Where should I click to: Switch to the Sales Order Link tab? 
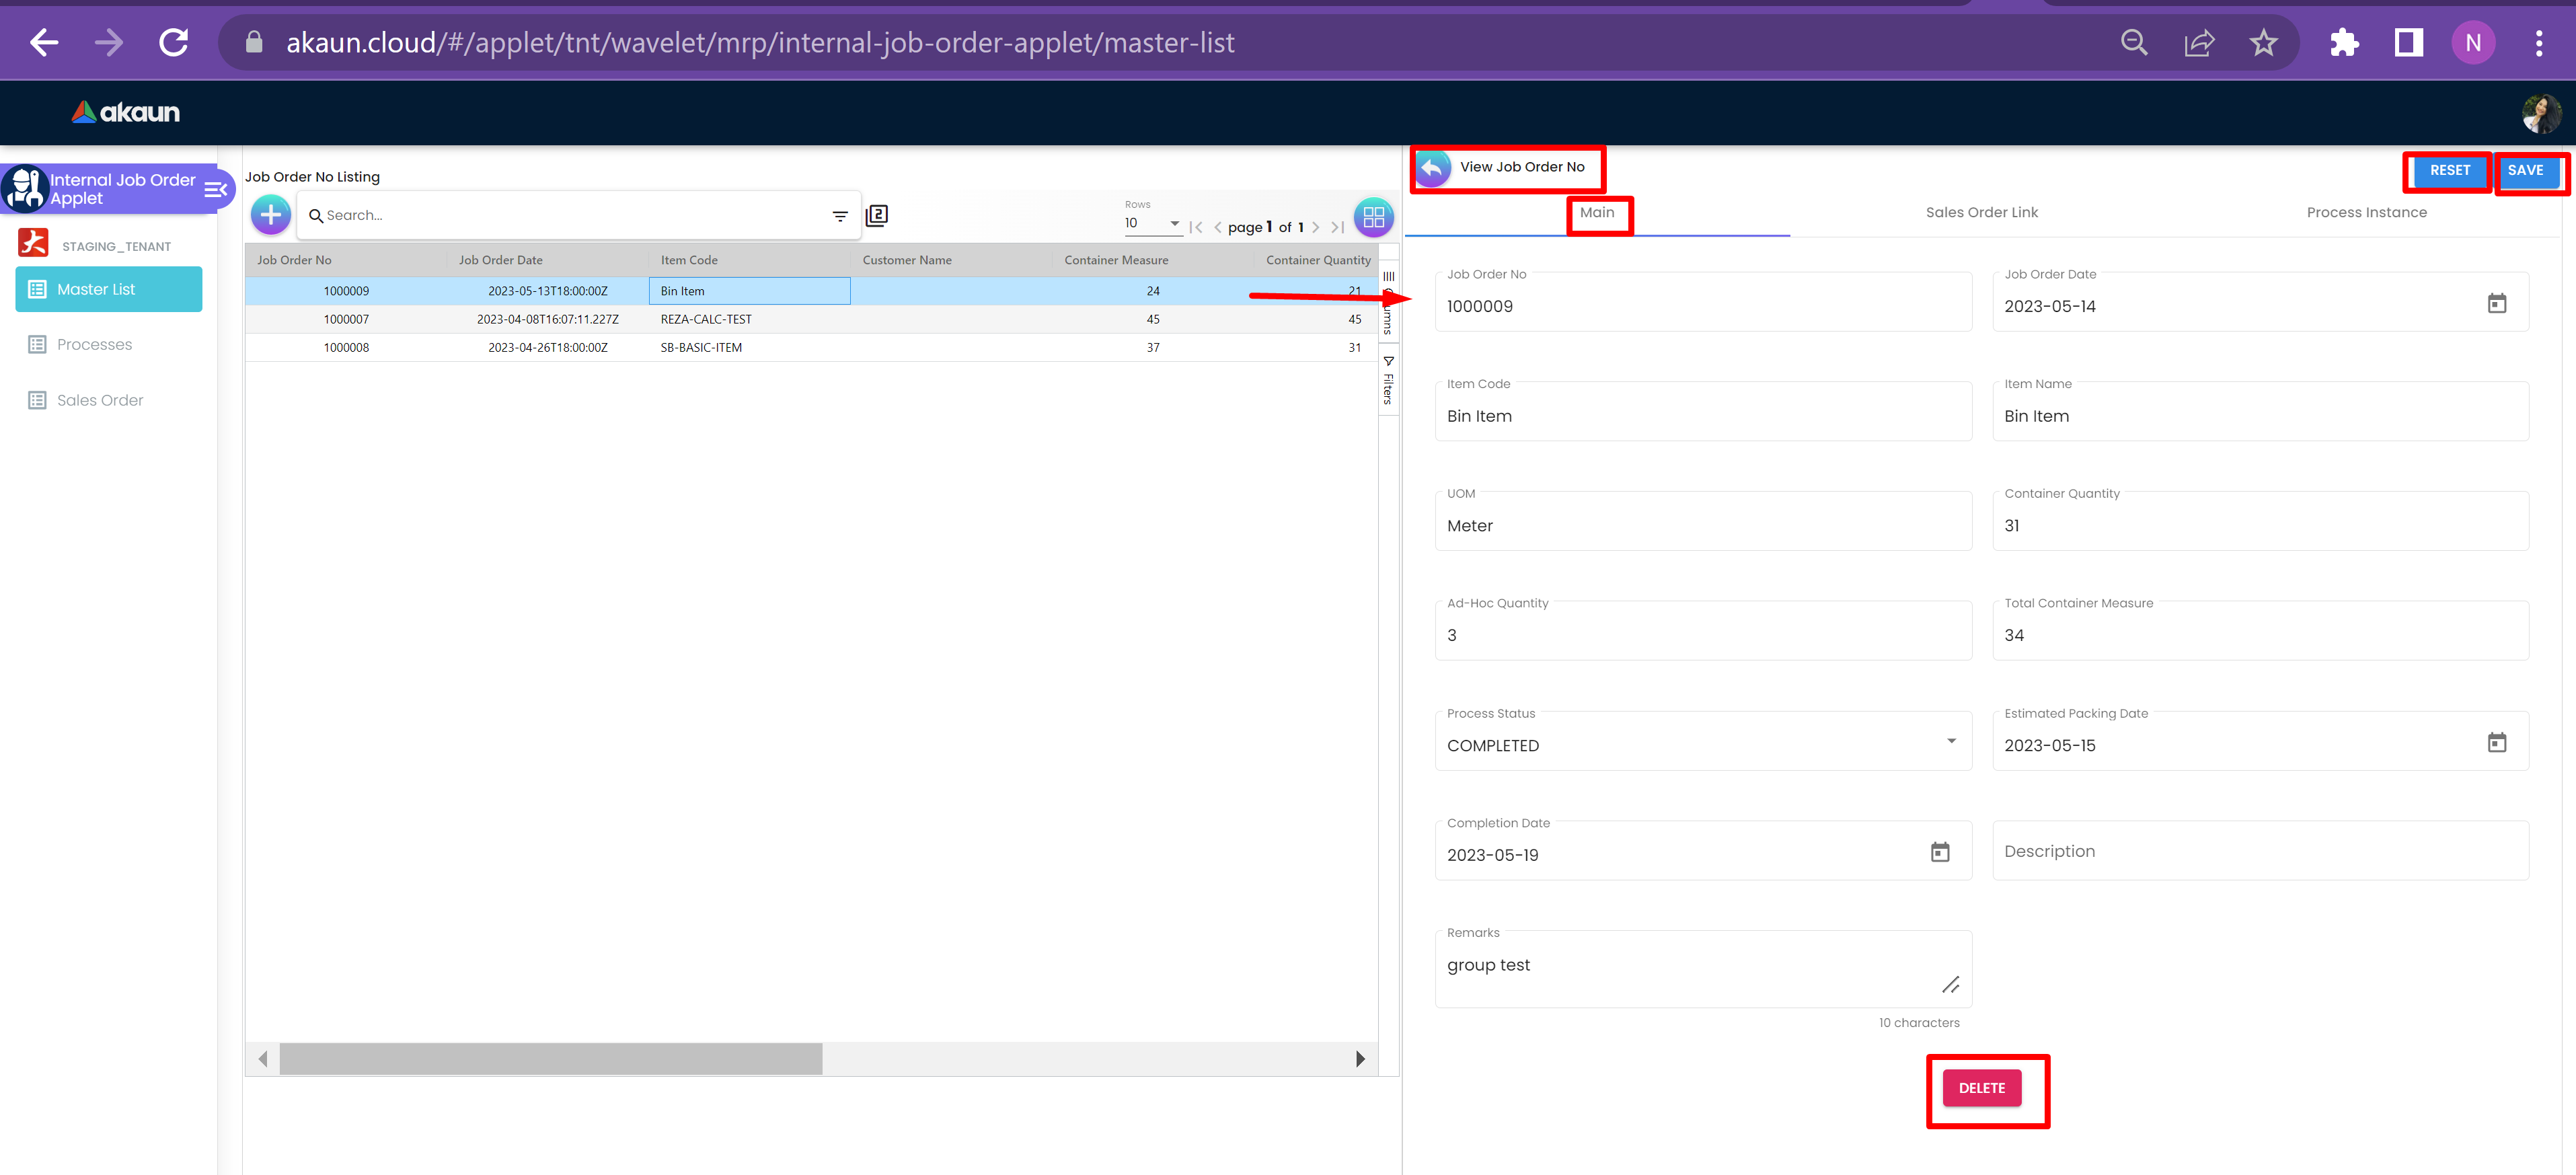coord(1981,212)
